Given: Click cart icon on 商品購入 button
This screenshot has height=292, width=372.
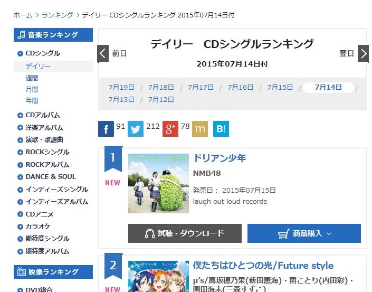Looking at the screenshot, I should 284,234.
